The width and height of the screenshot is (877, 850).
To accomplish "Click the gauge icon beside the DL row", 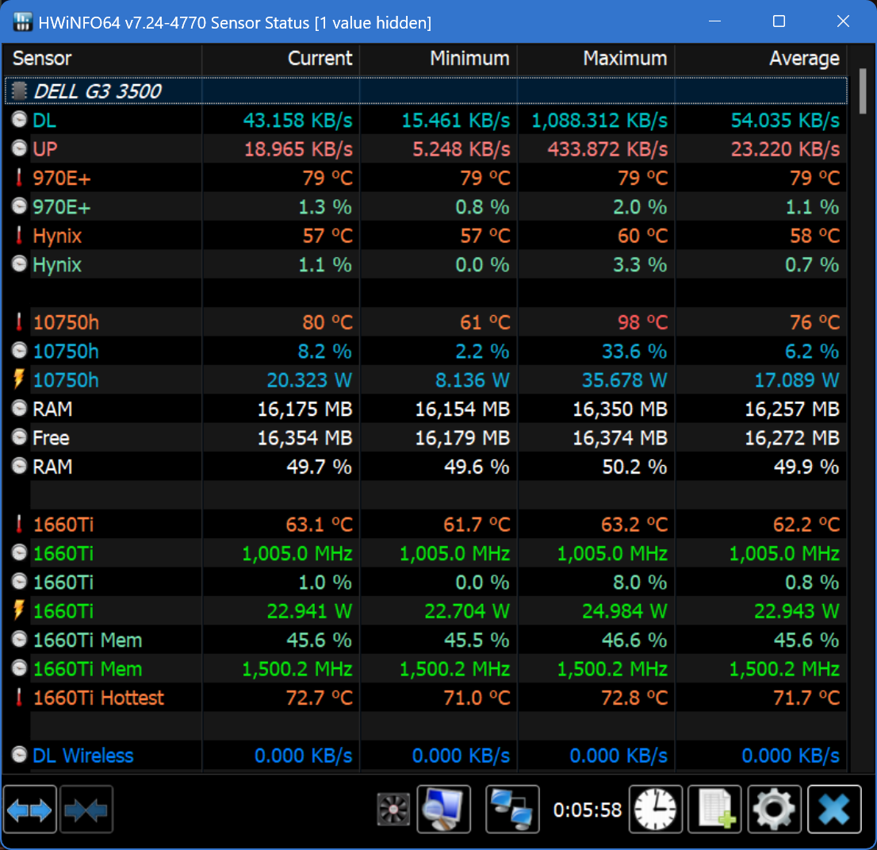I will (x=20, y=120).
